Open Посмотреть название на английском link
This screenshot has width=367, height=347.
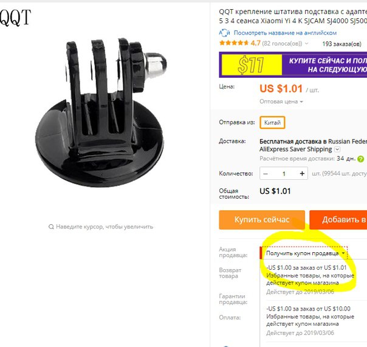click(285, 33)
